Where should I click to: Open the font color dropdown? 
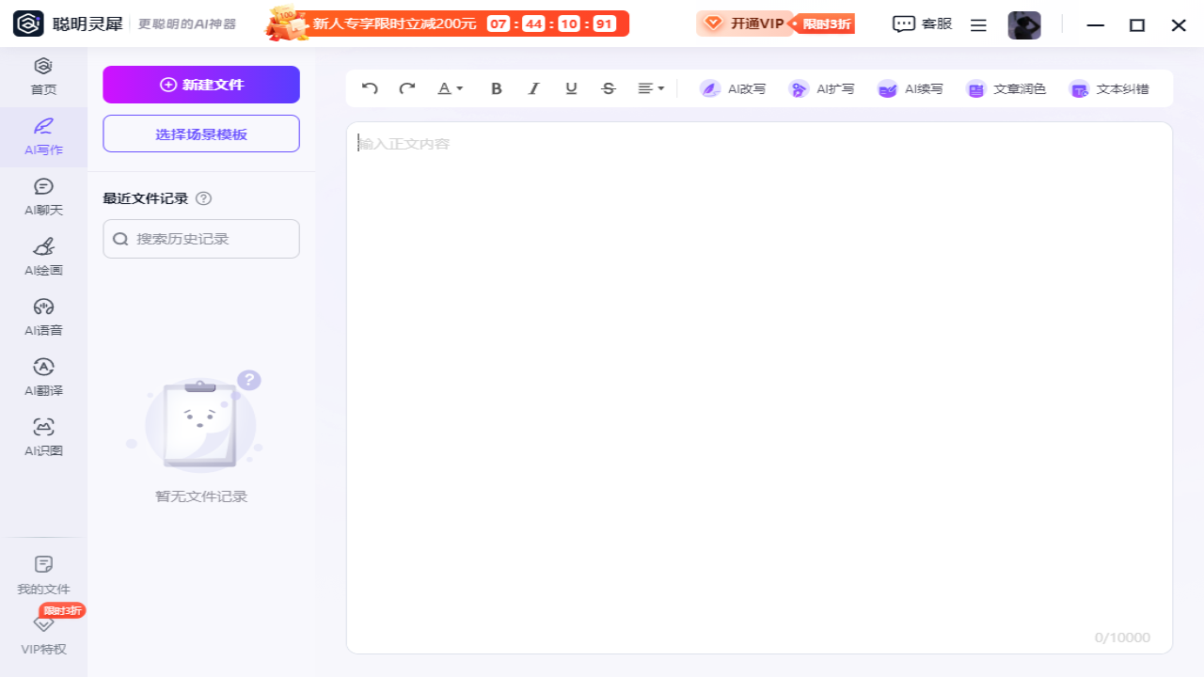[460, 88]
